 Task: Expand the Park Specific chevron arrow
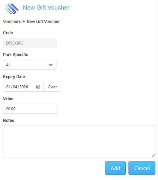(x=51, y=65)
